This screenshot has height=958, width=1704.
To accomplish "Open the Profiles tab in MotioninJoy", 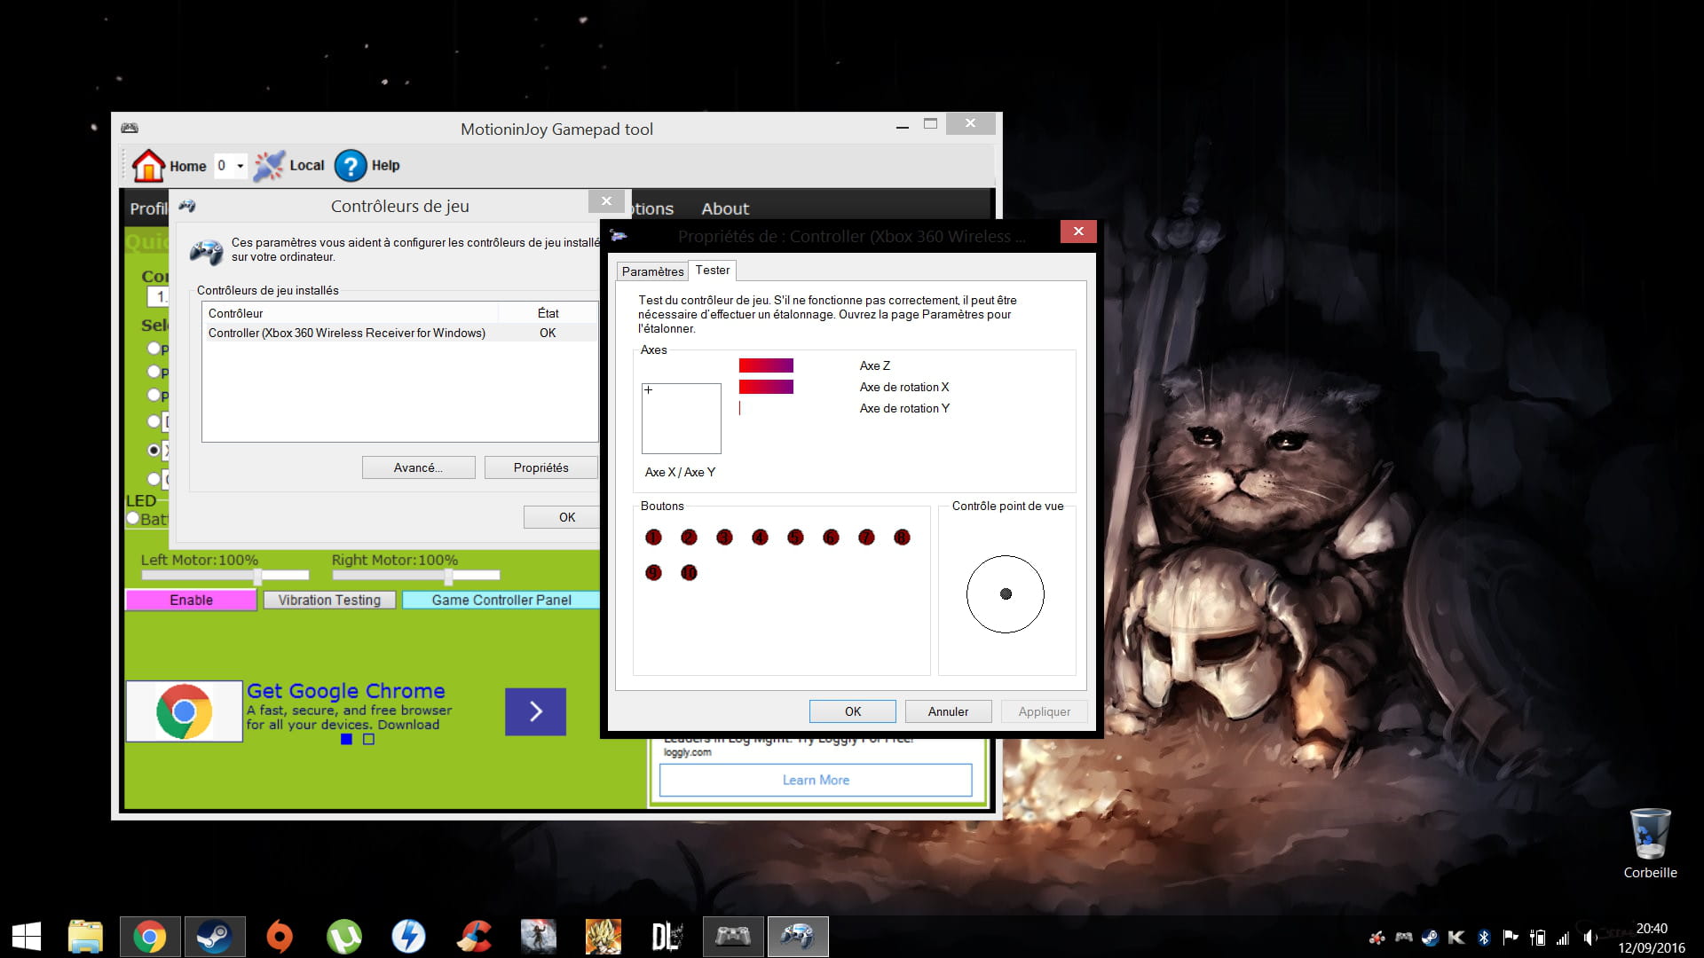I will 148,208.
